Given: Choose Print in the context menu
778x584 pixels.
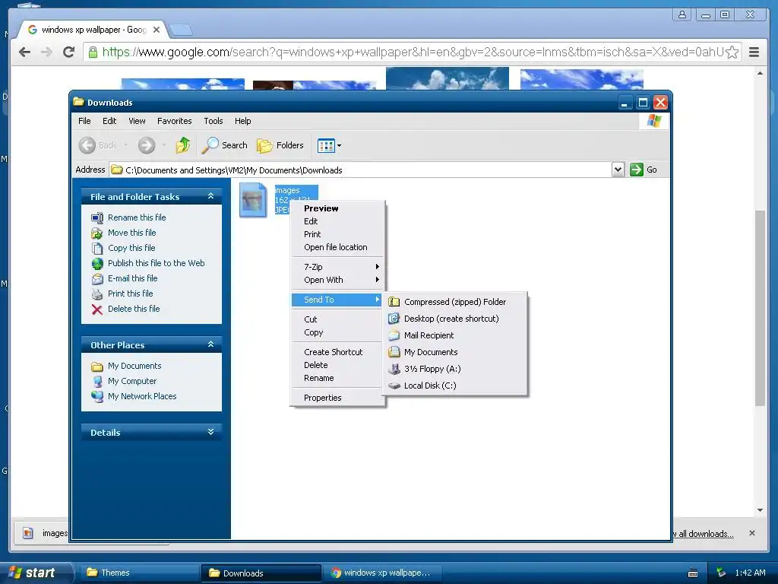Looking at the screenshot, I should point(337,234).
